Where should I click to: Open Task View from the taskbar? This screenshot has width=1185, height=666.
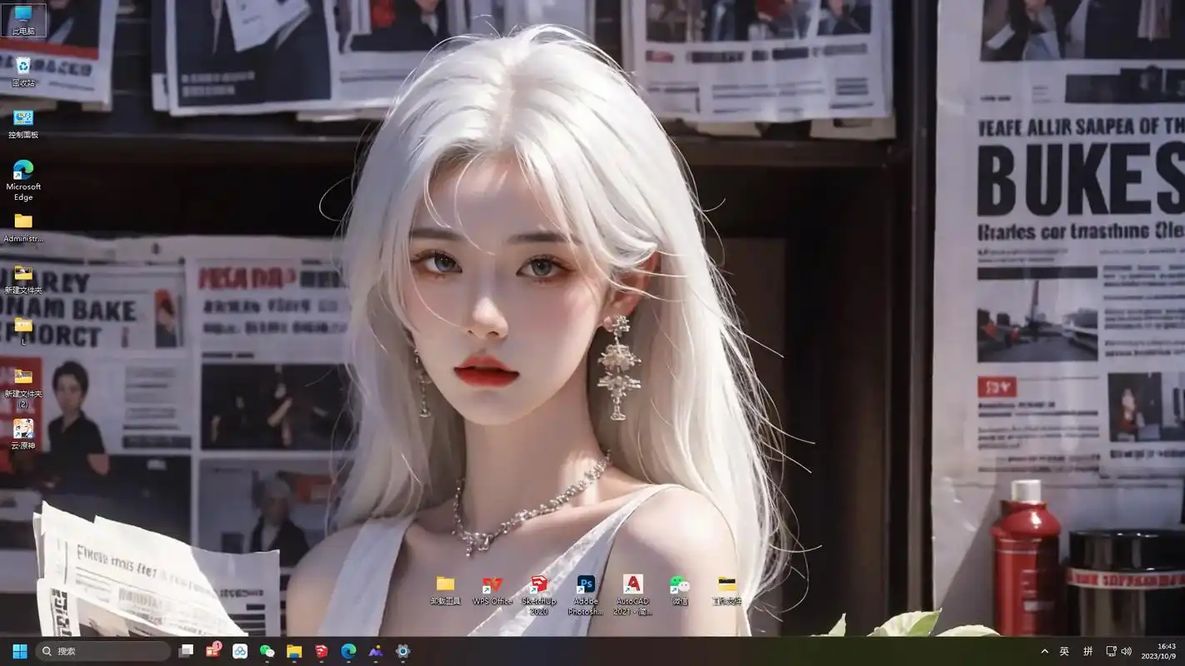186,651
